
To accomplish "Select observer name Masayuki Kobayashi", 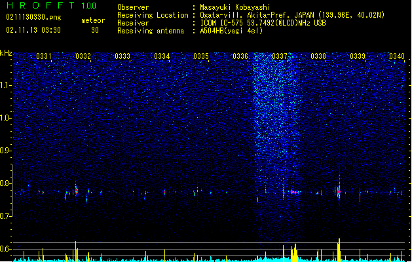I will (235, 7).
